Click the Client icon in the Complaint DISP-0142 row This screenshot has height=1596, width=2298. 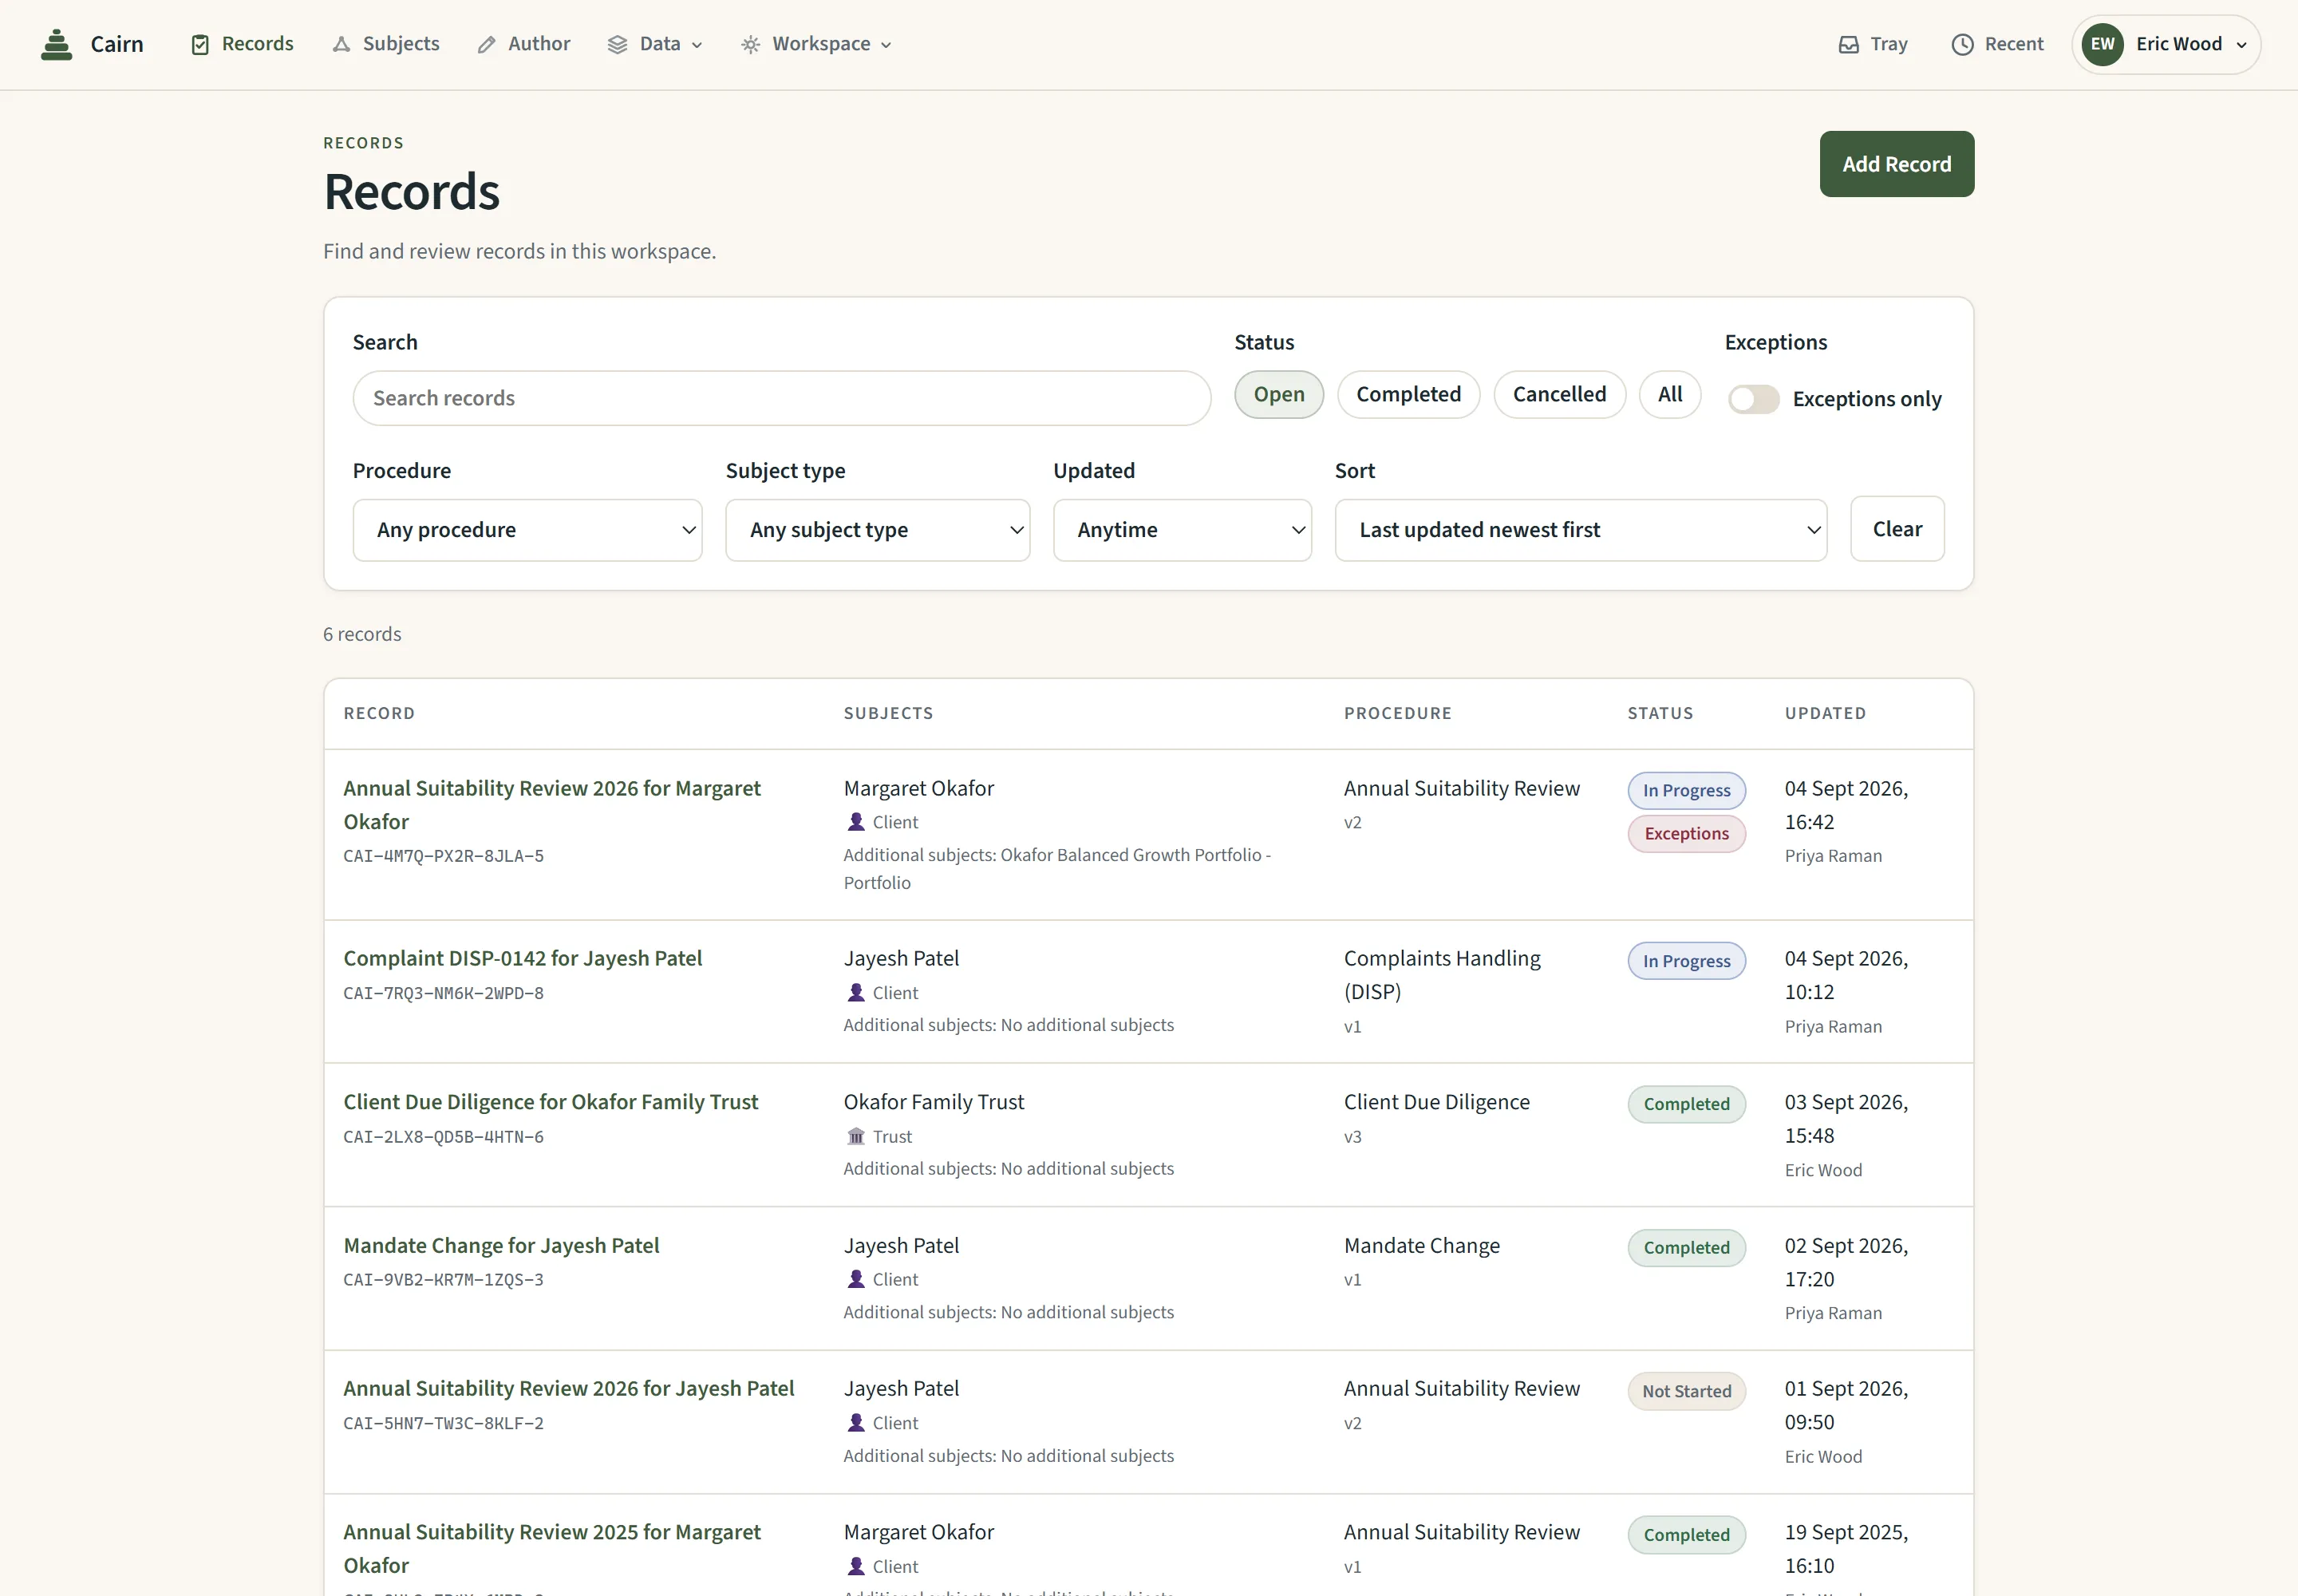tap(855, 992)
